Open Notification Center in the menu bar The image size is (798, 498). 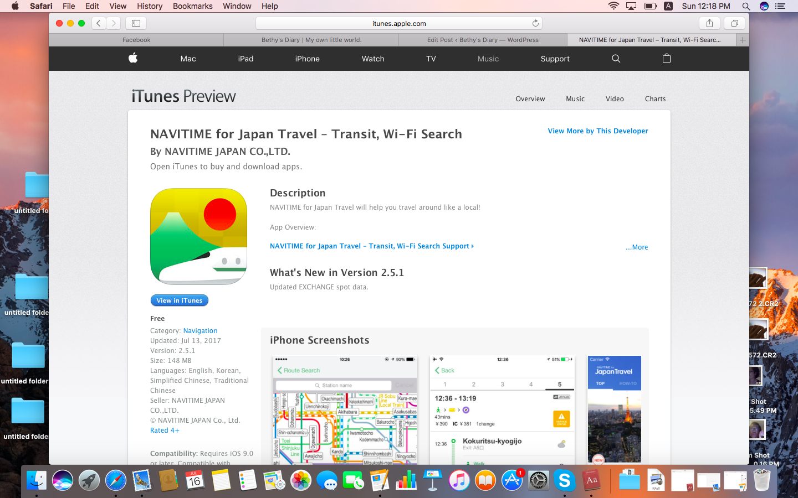point(780,6)
